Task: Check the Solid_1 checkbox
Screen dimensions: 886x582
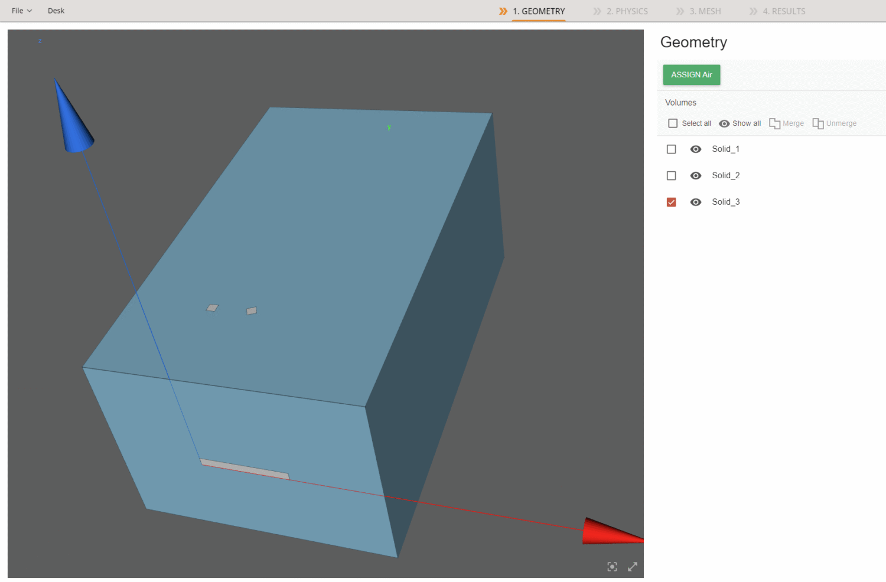Action: point(671,149)
